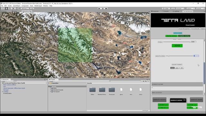206x116 pixels.
Task: Open the Assets menu
Action: coord(10,6)
